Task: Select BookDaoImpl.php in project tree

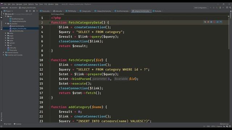Action: pyautogui.click(x=17, y=19)
